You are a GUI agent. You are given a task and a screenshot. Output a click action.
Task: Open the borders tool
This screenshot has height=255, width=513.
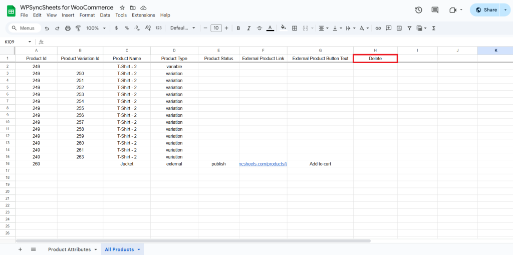point(295,28)
